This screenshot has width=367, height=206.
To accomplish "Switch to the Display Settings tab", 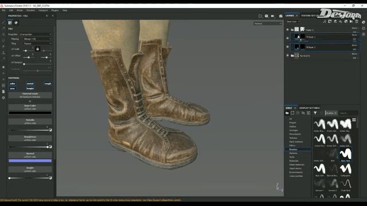I will tap(310, 108).
